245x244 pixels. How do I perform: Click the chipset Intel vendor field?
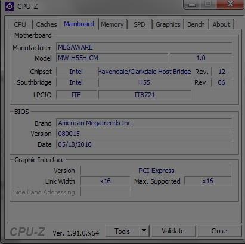(x=76, y=72)
